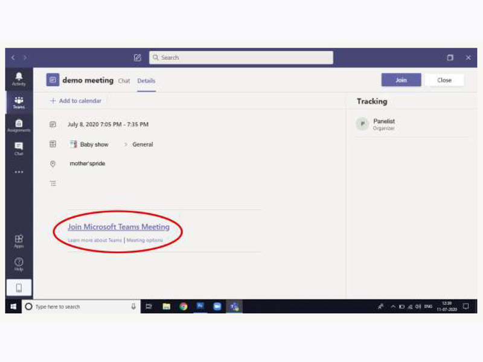The width and height of the screenshot is (483, 362).
Task: Click the taskbar clock and date
Action: click(447, 306)
